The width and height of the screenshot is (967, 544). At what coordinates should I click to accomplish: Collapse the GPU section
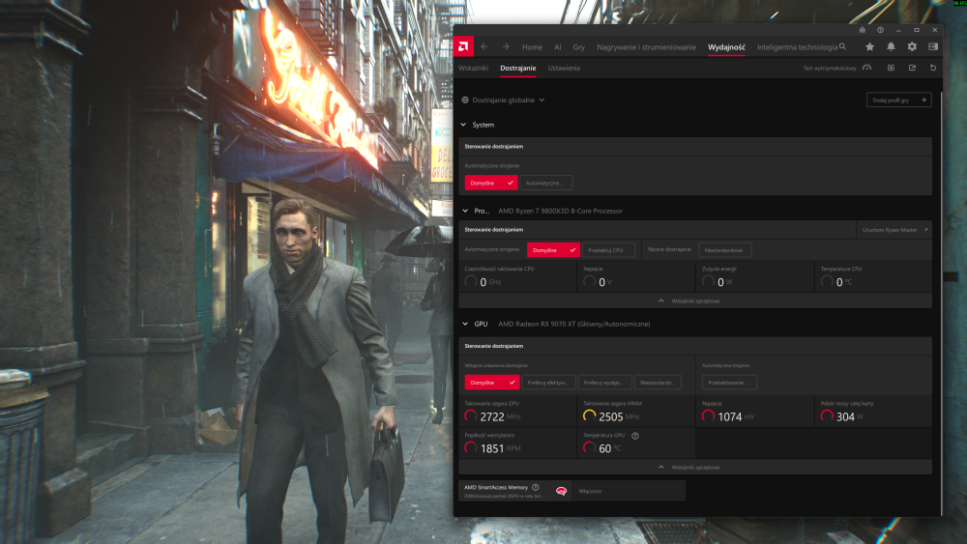[465, 324]
